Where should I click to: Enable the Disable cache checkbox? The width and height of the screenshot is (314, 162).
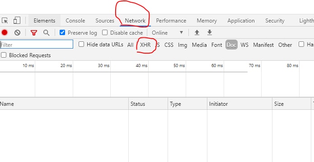pyautogui.click(x=105, y=32)
